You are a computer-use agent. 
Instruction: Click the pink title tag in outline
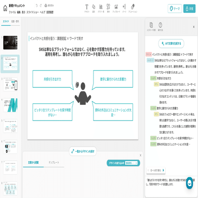click(x=148, y=54)
